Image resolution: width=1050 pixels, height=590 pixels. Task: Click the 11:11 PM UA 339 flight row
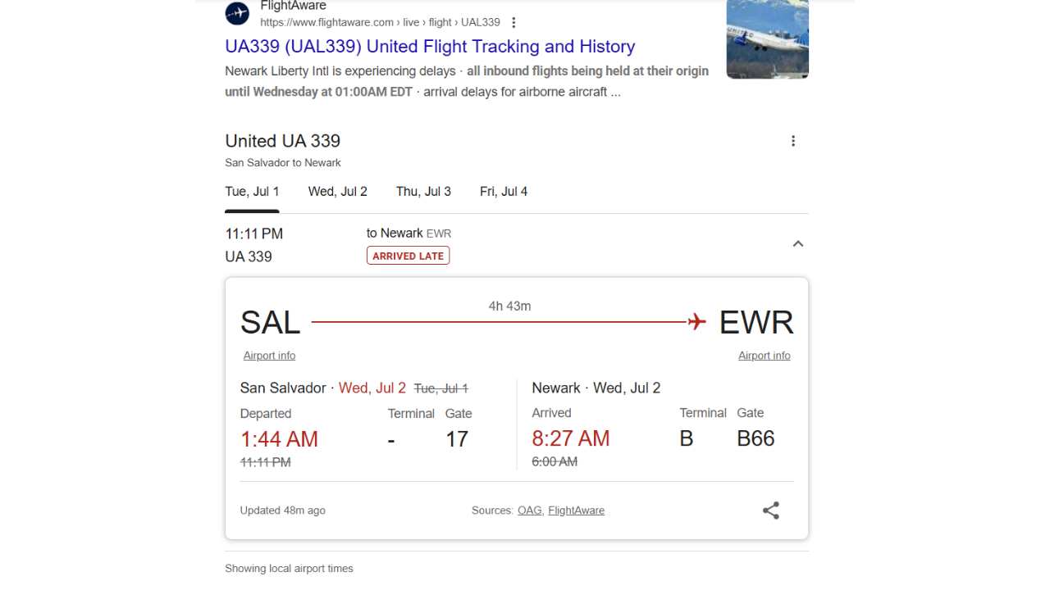[517, 244]
